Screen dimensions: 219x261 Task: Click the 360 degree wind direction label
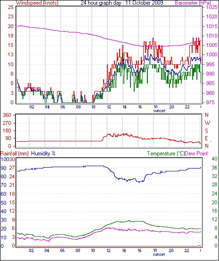(7, 115)
